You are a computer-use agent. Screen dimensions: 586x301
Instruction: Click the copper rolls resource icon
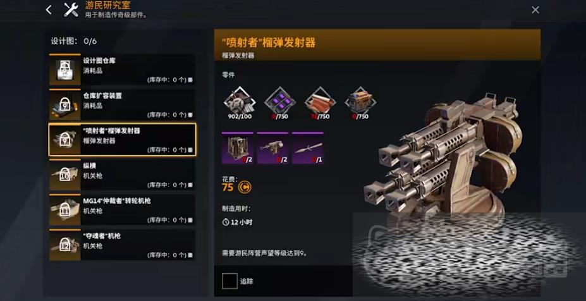click(320, 100)
